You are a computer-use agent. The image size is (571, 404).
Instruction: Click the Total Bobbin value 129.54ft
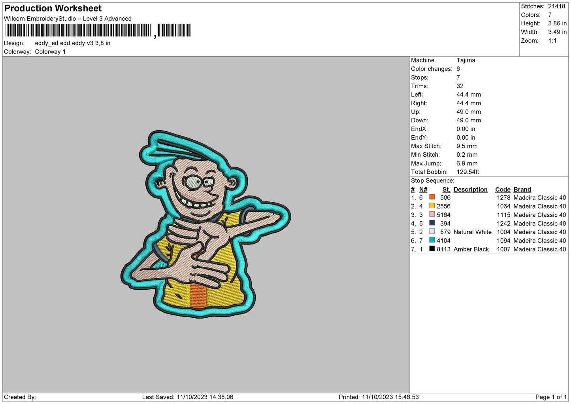[468, 172]
